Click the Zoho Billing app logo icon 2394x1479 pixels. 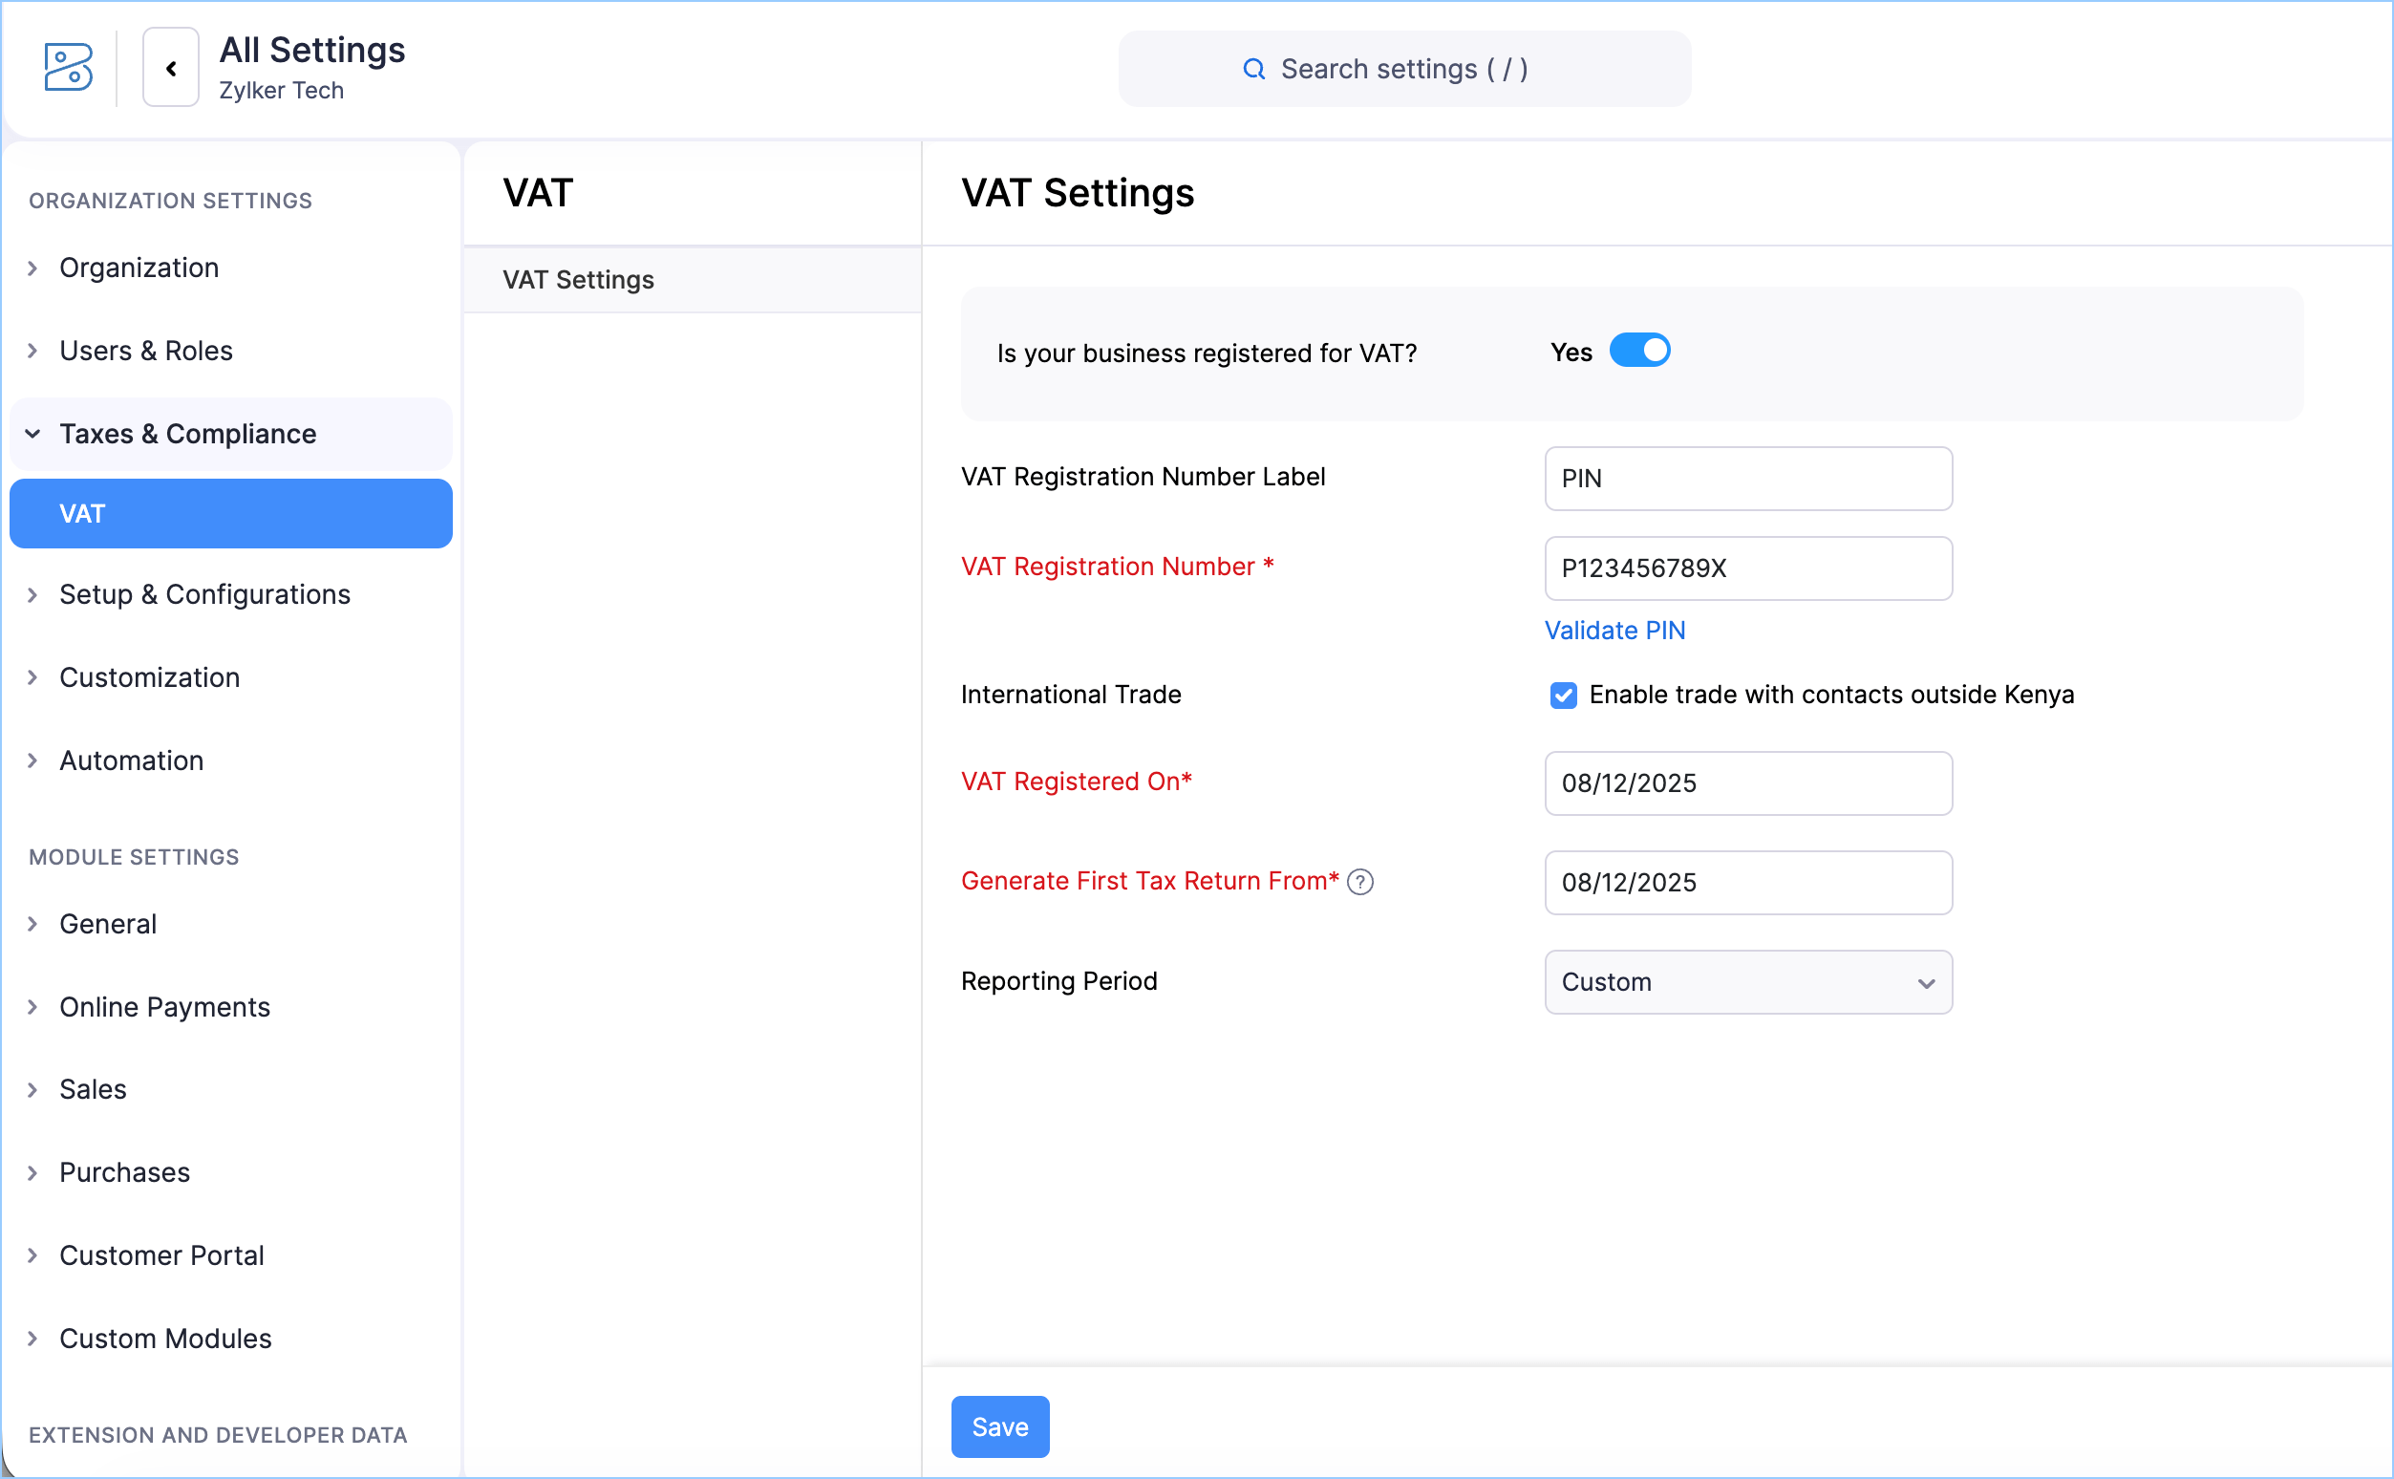coord(69,68)
